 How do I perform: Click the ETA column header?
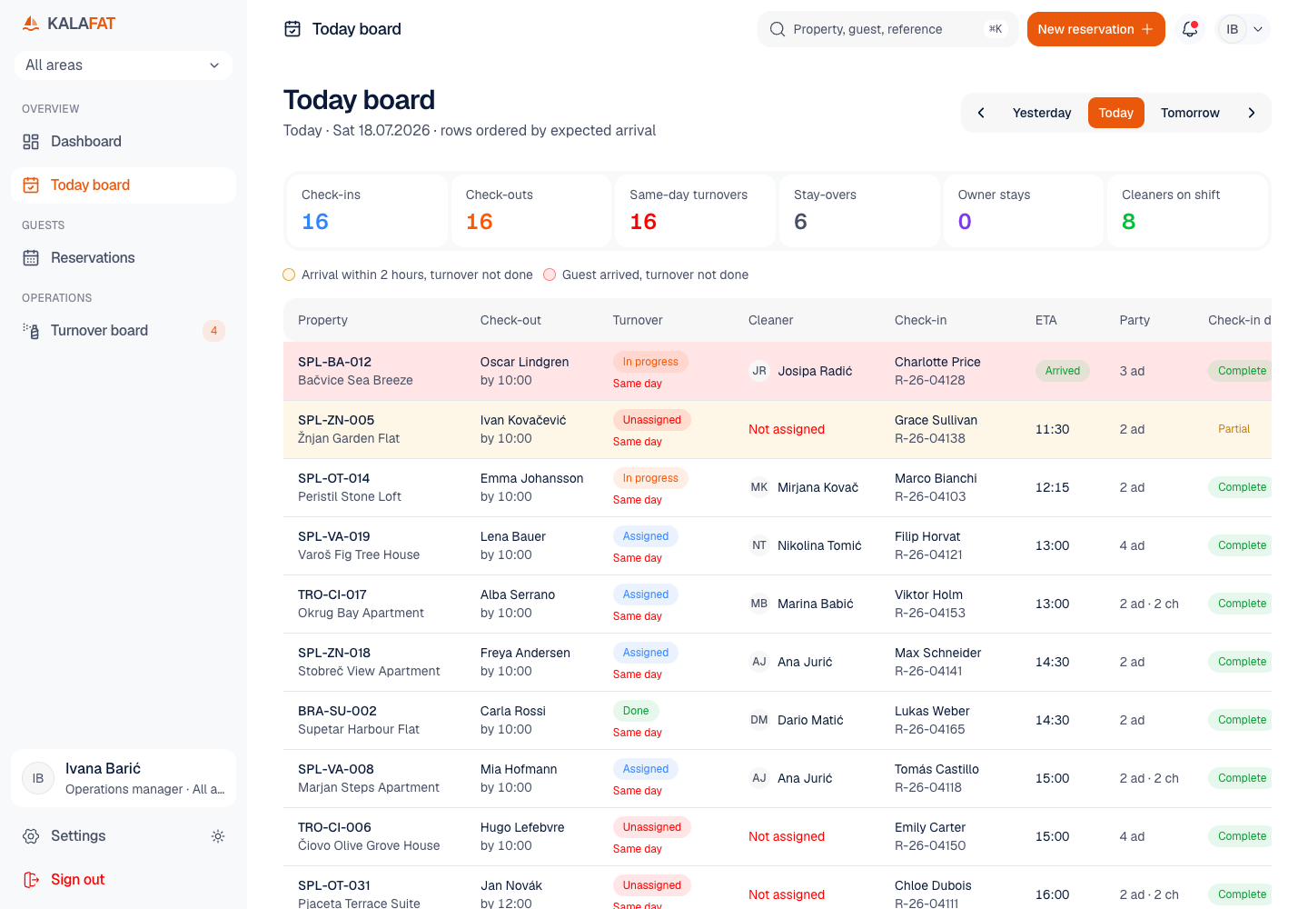(x=1046, y=320)
